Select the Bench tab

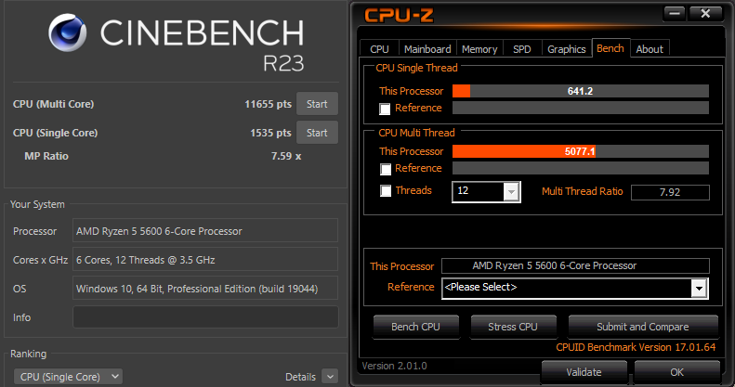coord(610,48)
